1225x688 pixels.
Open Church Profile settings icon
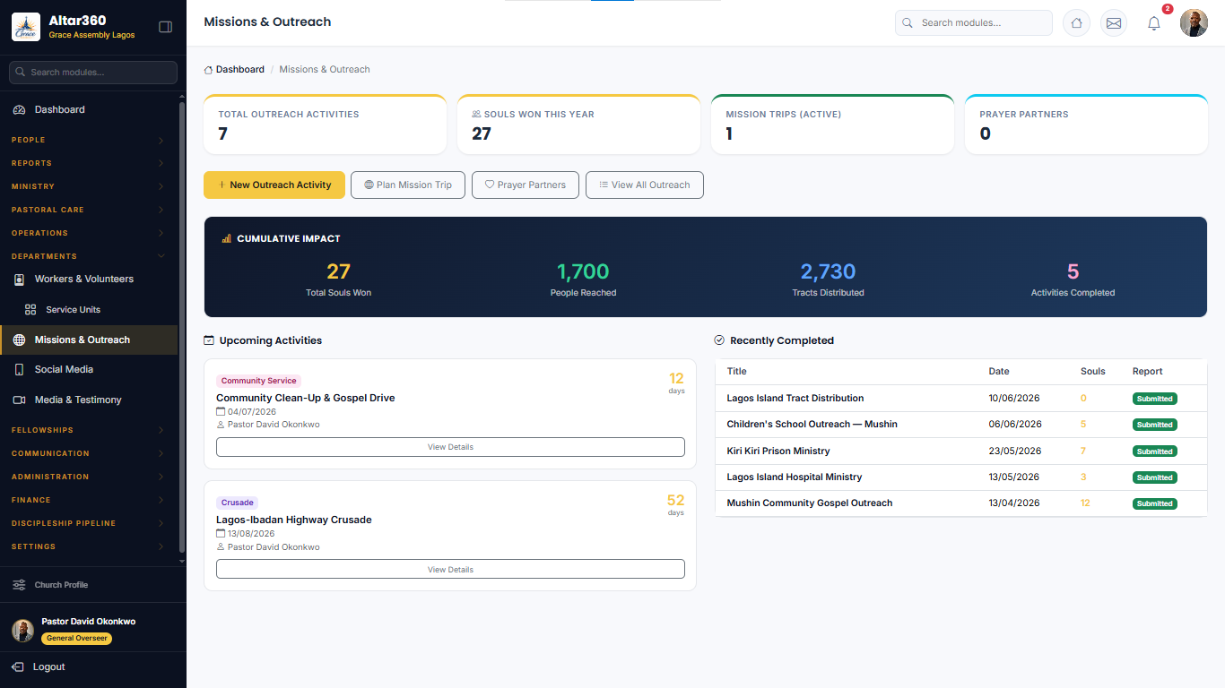[x=19, y=585]
